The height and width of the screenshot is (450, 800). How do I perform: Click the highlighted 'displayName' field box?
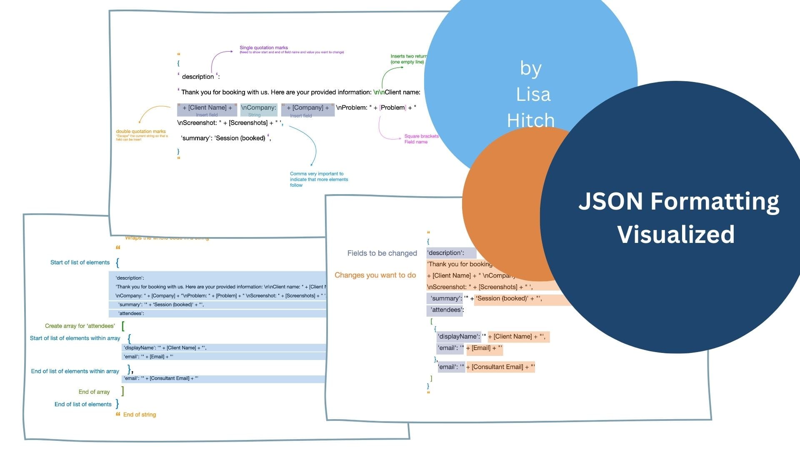pyautogui.click(x=458, y=337)
